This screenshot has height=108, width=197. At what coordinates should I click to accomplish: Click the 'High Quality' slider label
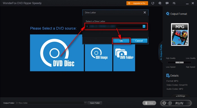(171, 58)
